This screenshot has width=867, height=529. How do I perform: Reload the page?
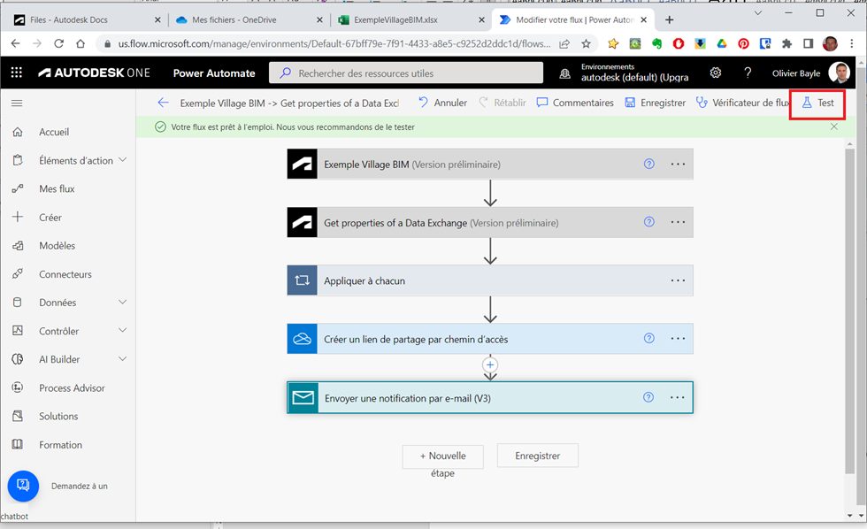tap(58, 43)
